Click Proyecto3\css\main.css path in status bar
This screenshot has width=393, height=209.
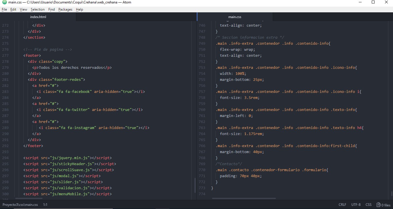coord(20,205)
